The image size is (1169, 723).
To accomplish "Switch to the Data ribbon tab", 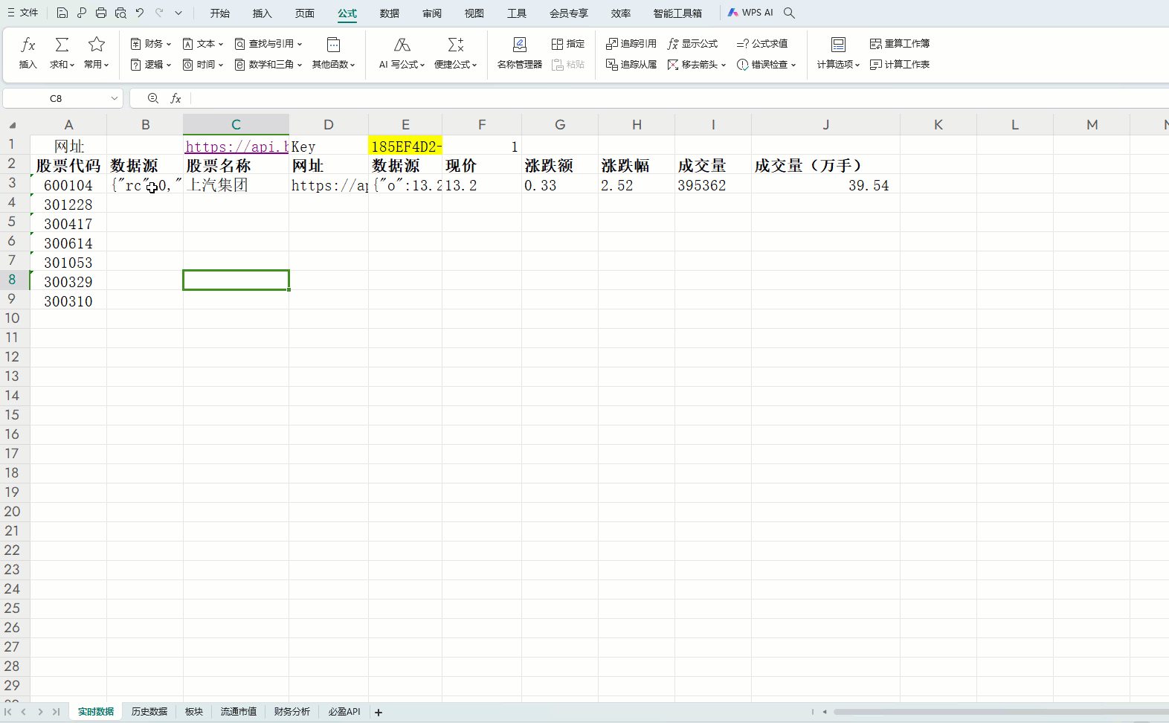I will click(389, 13).
